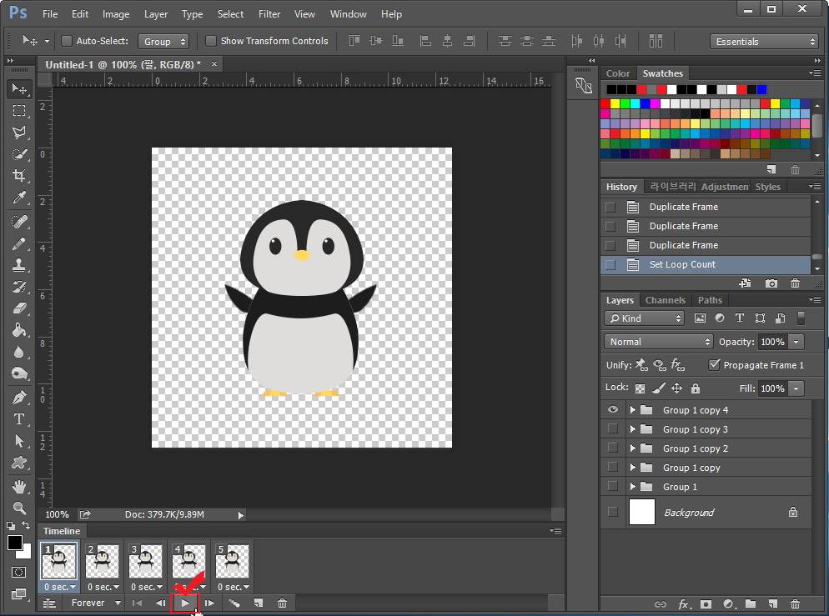
Task: Select frame 2 thumbnail in Timeline
Action: [102, 560]
